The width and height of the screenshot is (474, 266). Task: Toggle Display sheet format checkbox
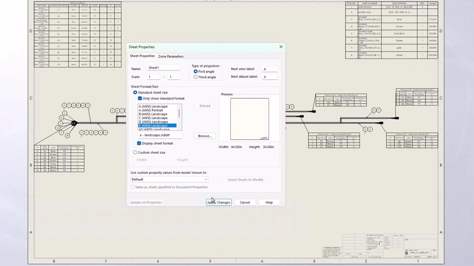(x=139, y=143)
